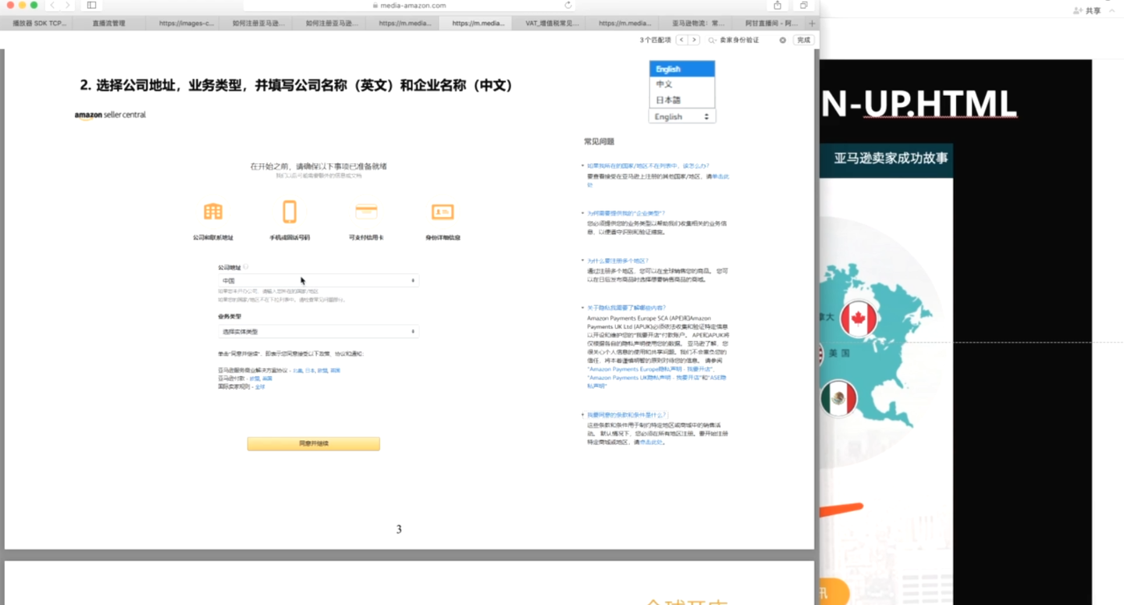
Task: Go forward with Safari's forward arrow
Action: click(x=67, y=5)
